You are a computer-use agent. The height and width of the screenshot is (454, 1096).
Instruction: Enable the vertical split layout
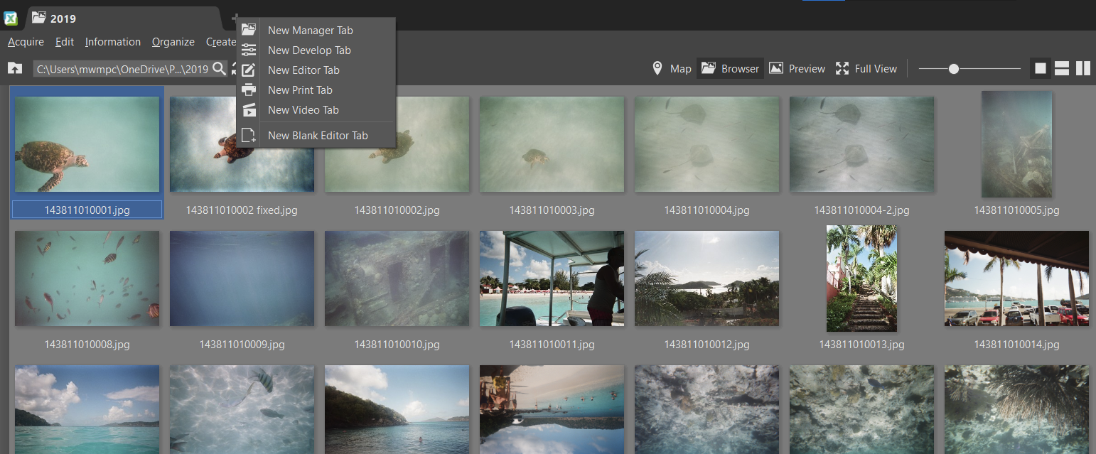pyautogui.click(x=1083, y=68)
